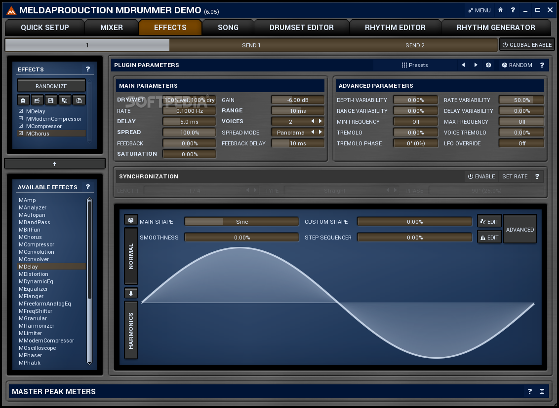Screen dimensions: 559x408
Task: Click the paste effects clipboard icon
Action: (x=79, y=101)
